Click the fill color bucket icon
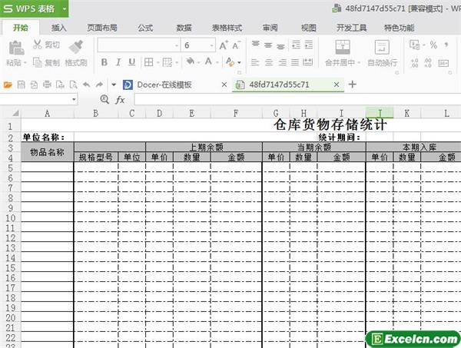461x348 pixels. pos(191,61)
